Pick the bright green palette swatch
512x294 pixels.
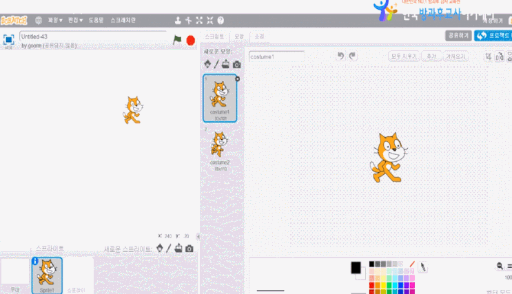(389, 285)
